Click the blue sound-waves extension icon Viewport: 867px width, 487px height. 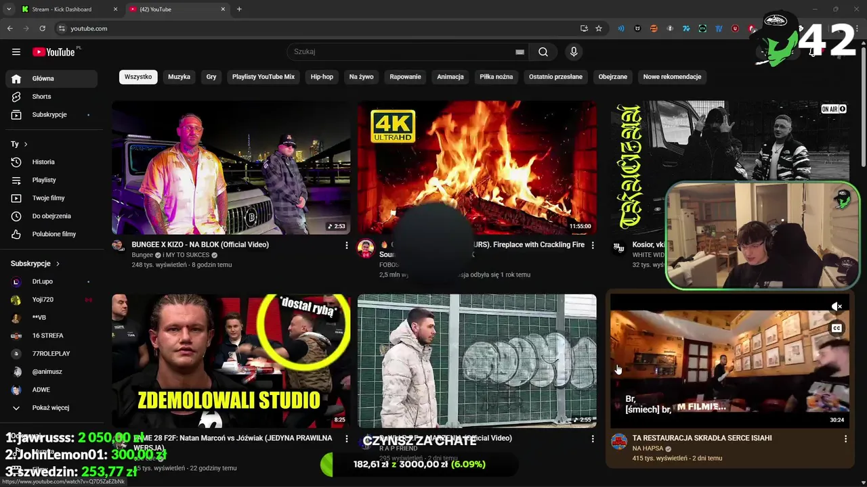pyautogui.click(x=621, y=28)
